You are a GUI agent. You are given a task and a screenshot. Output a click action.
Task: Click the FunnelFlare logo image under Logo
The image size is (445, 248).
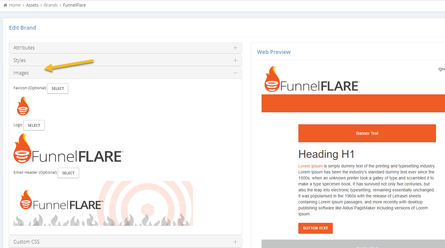[68, 148]
